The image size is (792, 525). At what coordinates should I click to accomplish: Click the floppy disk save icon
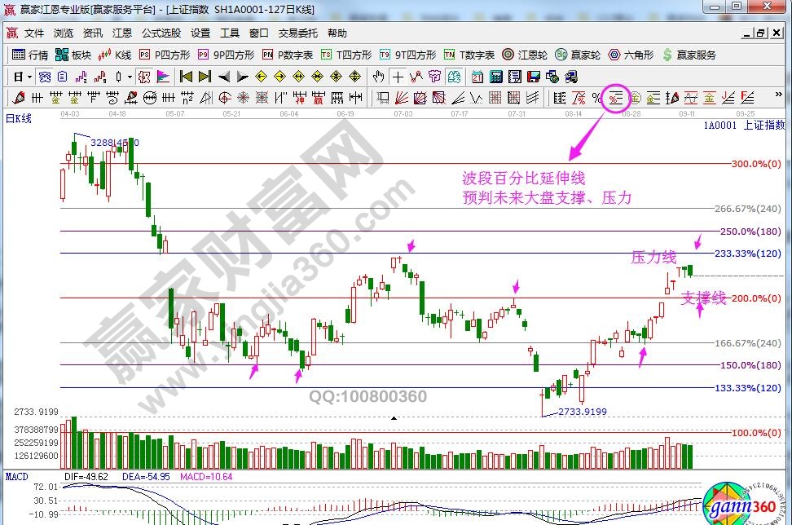(x=534, y=77)
